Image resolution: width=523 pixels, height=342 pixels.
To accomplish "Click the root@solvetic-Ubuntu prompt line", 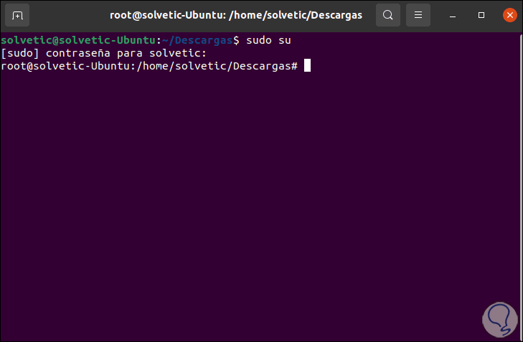I will tap(149, 66).
